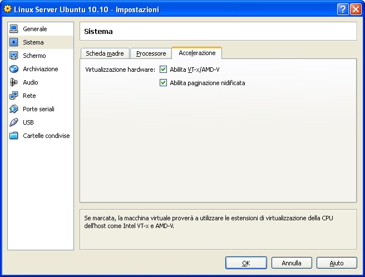Open Schermo settings via its display icon
The image size is (365, 277).
tap(14, 56)
